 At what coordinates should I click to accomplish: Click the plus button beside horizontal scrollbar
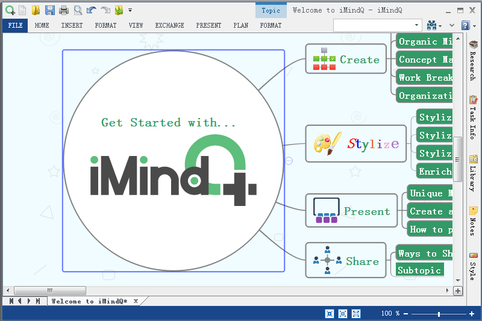(458, 291)
